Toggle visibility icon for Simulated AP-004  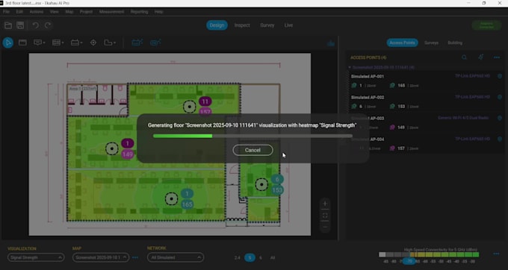500,139
